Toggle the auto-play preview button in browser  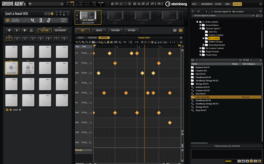pos(251,161)
